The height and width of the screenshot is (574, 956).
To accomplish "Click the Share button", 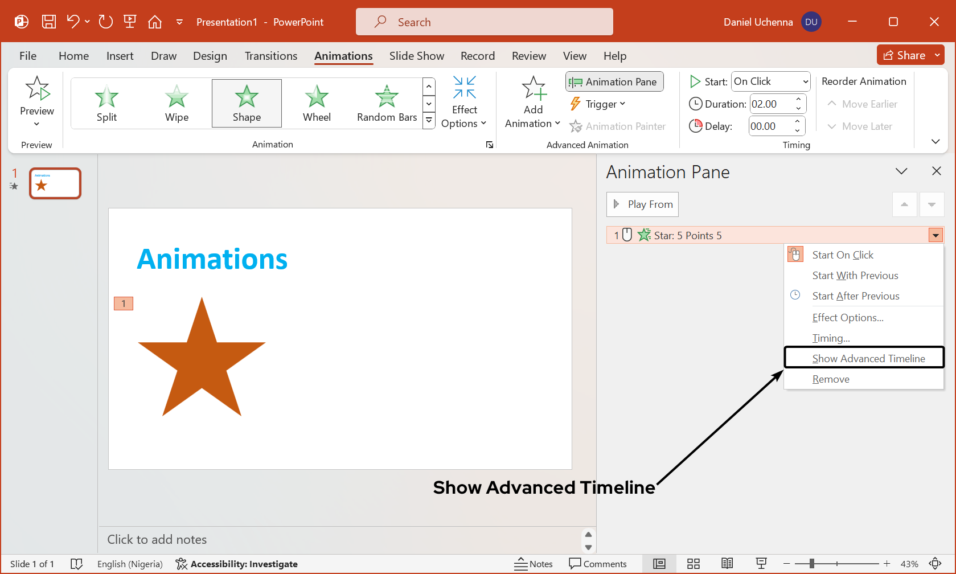I will coord(904,55).
